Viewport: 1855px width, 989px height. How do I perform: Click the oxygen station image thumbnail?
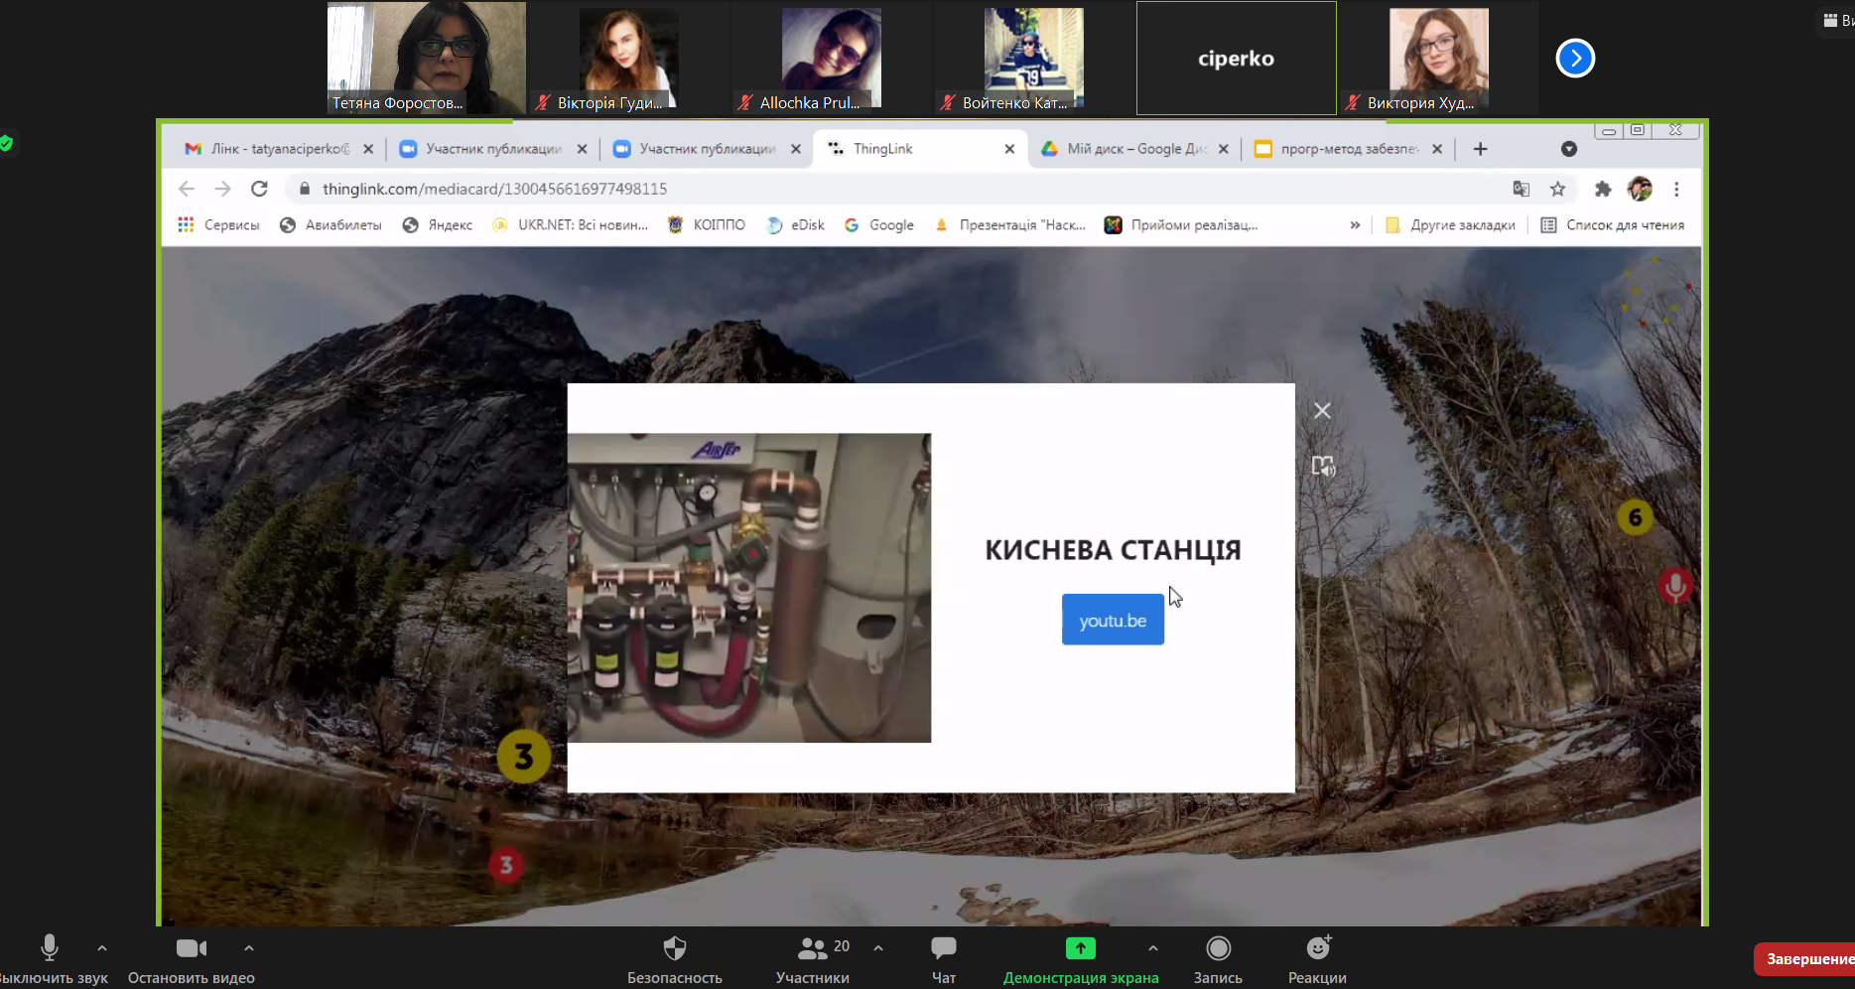tap(749, 588)
